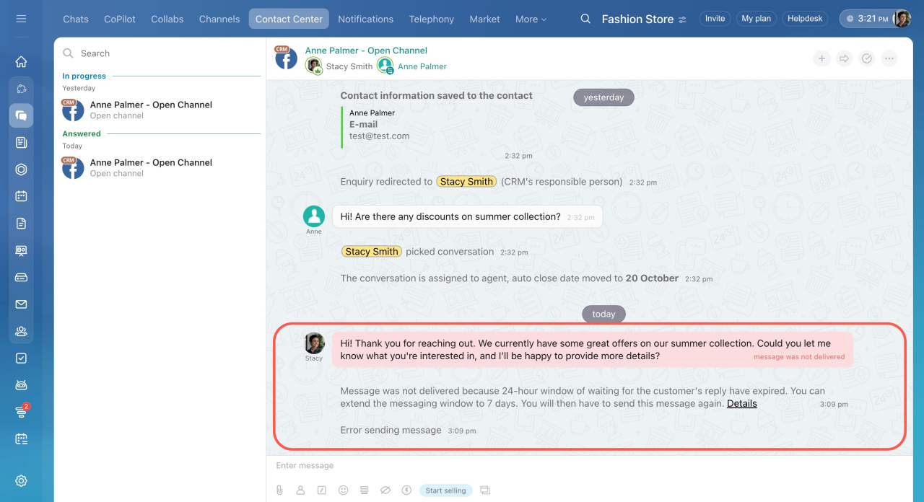Click the My plan button
The height and width of the screenshot is (502, 924).
757,19
